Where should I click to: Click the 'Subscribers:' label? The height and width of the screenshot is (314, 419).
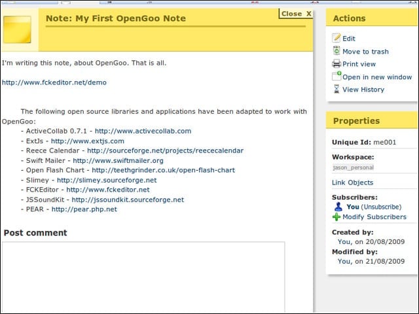coord(355,198)
